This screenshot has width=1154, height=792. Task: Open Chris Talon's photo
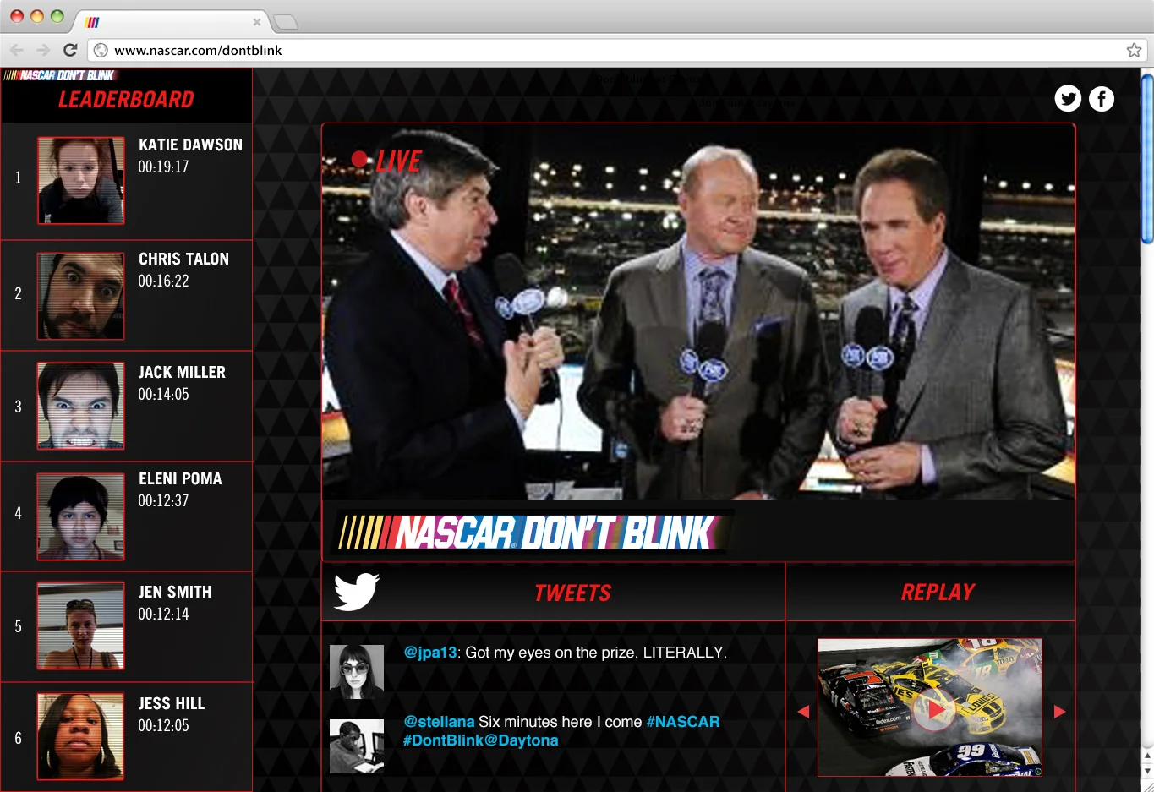(81, 296)
